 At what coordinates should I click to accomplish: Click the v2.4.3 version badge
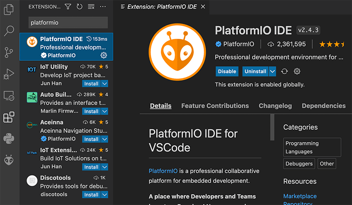(x=308, y=30)
